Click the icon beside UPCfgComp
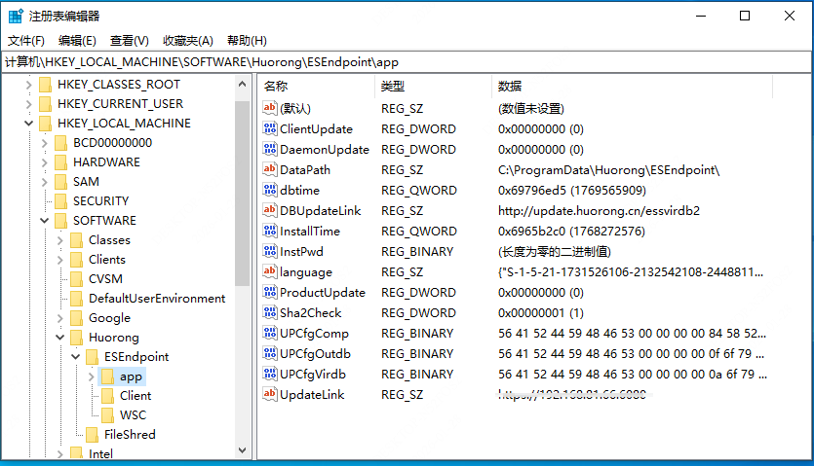Image resolution: width=814 pixels, height=466 pixels. (x=269, y=333)
